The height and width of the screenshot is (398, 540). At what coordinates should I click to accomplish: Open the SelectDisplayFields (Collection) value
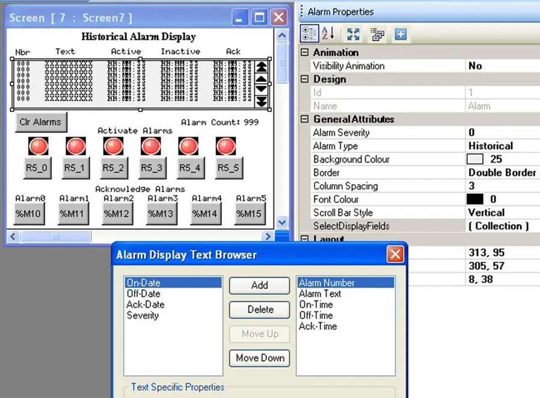pos(502,226)
